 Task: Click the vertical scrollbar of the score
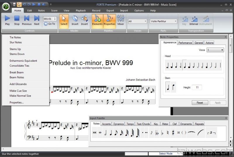point(231,88)
